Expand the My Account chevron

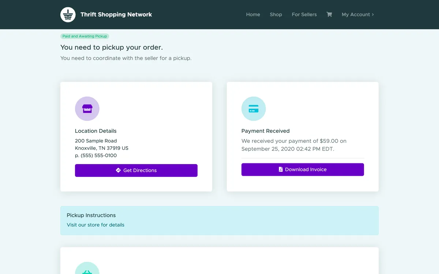(x=373, y=15)
